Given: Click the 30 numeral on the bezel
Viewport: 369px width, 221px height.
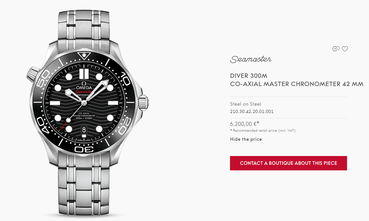Looking at the screenshot, I should click(84, 149).
